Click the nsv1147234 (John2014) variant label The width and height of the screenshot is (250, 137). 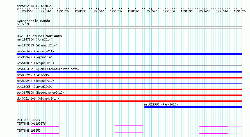click(x=35, y=39)
